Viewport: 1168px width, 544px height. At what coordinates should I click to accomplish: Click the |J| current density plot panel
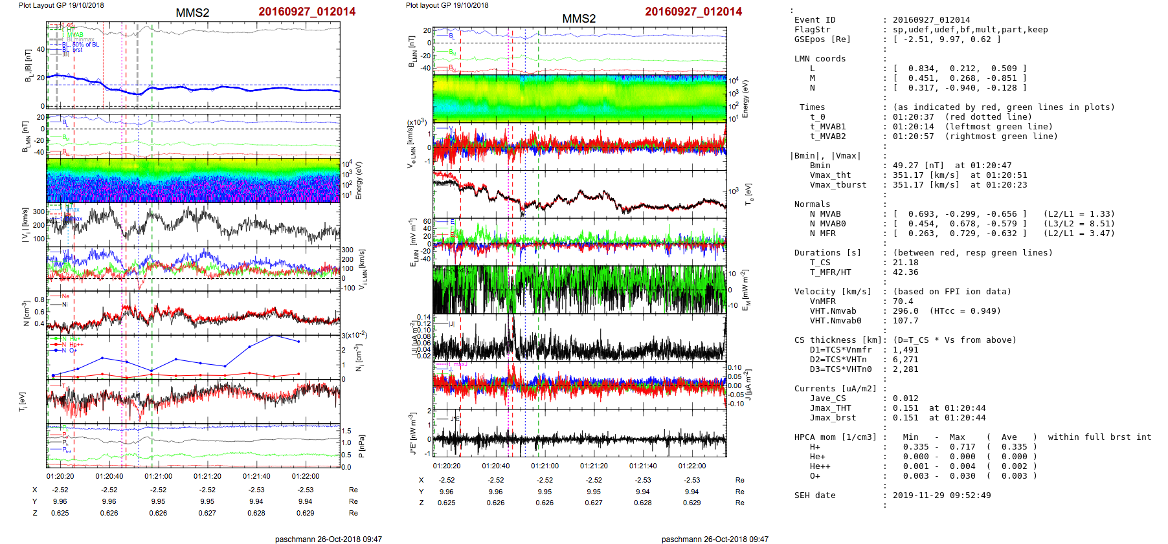click(579, 338)
